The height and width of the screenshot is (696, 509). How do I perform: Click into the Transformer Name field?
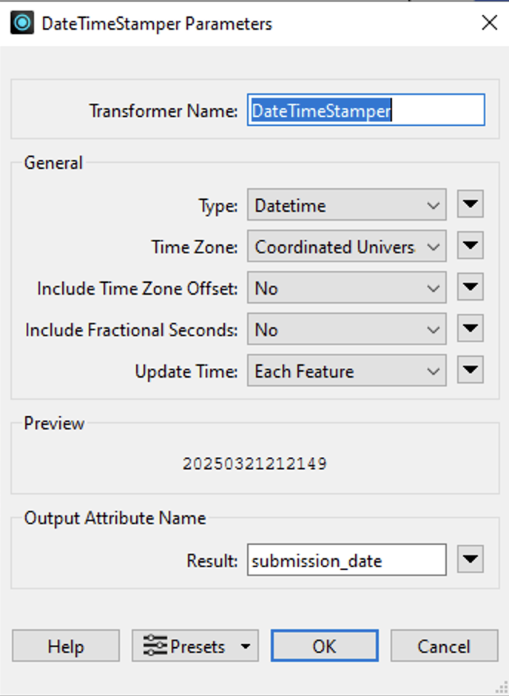point(365,110)
